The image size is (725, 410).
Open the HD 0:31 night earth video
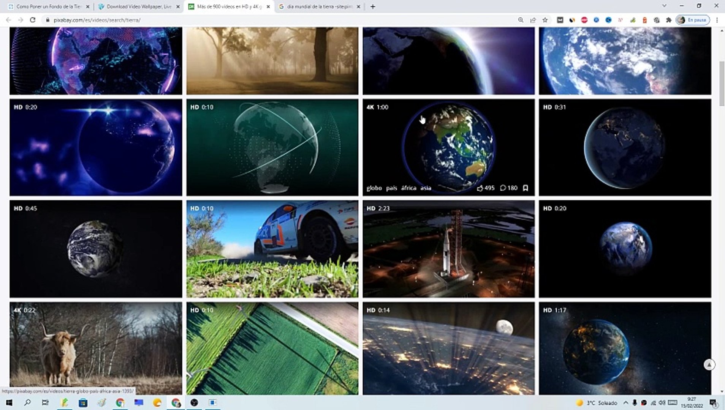[625, 147]
